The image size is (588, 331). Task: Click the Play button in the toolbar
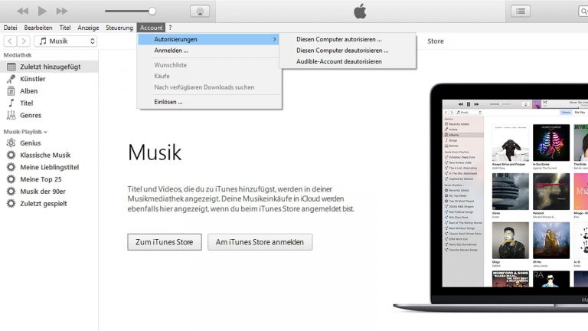pyautogui.click(x=42, y=11)
